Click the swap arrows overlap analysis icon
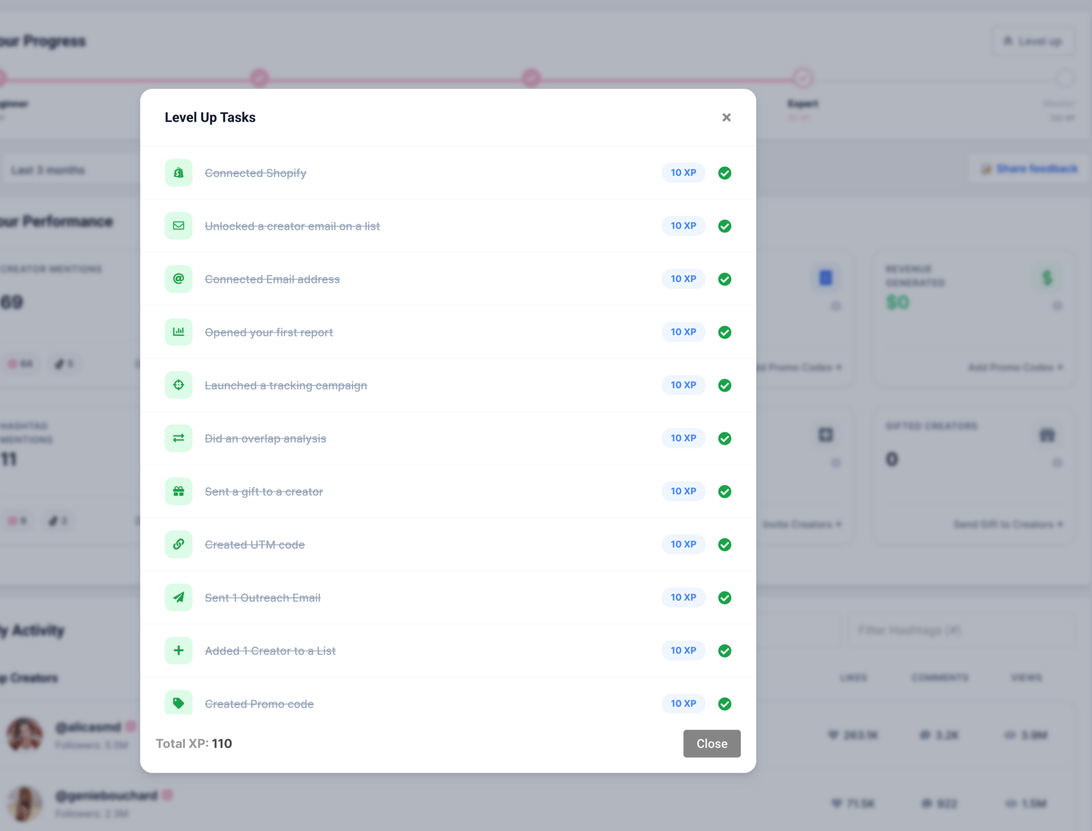This screenshot has width=1092, height=831. [x=179, y=438]
